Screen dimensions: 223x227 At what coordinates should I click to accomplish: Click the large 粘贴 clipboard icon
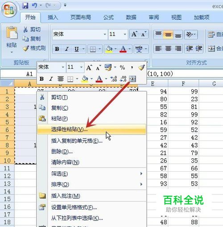tap(12, 33)
